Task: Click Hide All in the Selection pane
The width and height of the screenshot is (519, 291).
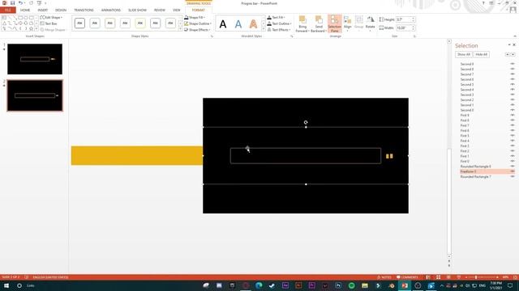Action: coord(481,54)
